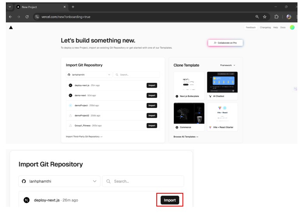Open a new browser tab
Viewport: 301px width, 219px height.
pyautogui.click(x=73, y=7)
